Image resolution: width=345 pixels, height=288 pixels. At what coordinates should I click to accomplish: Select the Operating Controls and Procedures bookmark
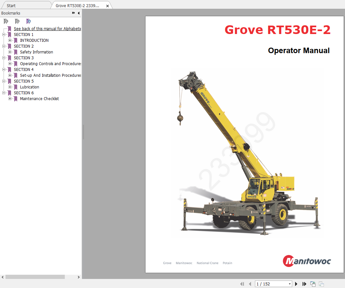pos(50,64)
